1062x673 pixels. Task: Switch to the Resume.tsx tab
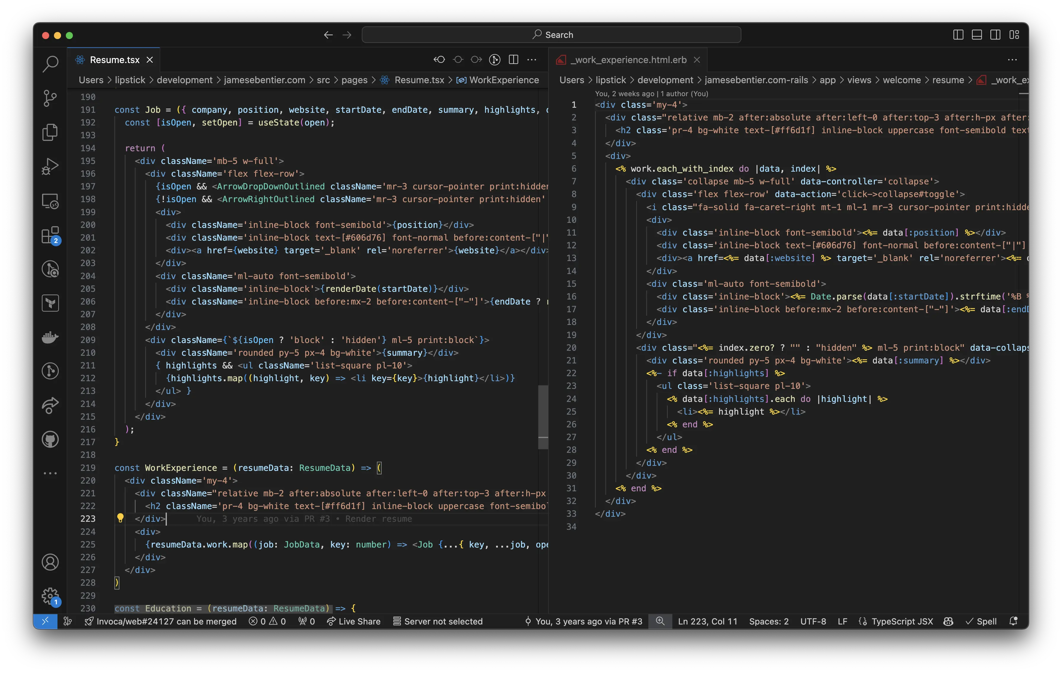[114, 59]
